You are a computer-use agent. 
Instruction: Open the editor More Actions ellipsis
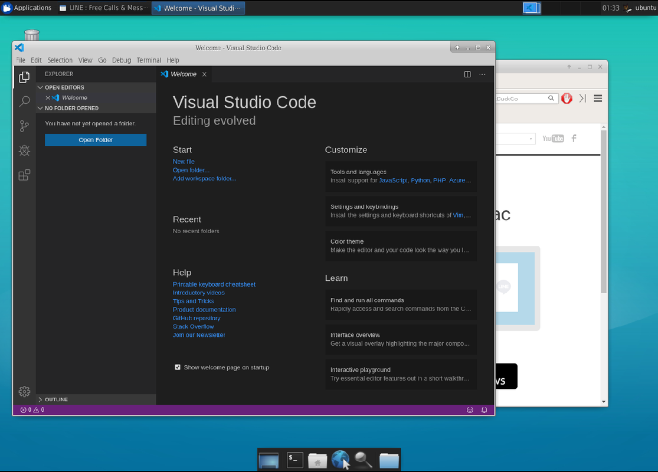coord(482,74)
